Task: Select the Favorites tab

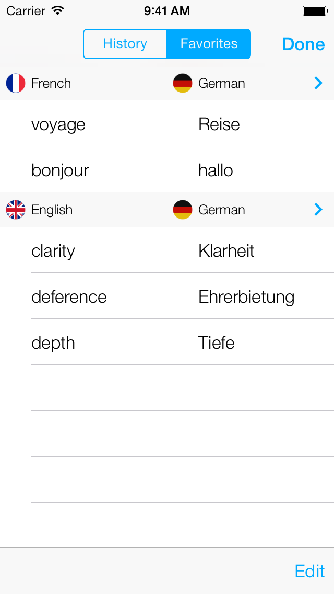Action: tap(209, 44)
